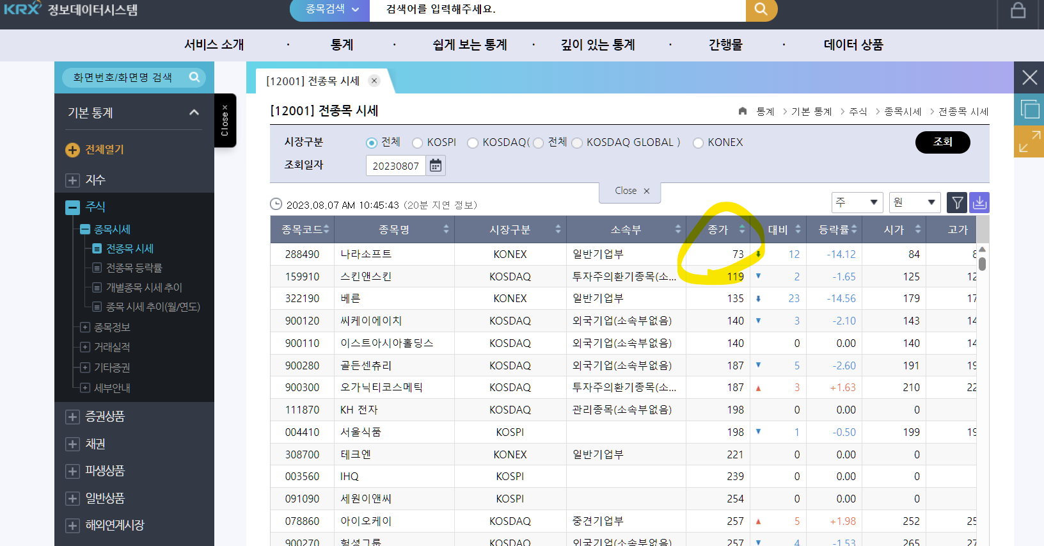
Task: Open the 원 currency dropdown
Action: coord(915,202)
